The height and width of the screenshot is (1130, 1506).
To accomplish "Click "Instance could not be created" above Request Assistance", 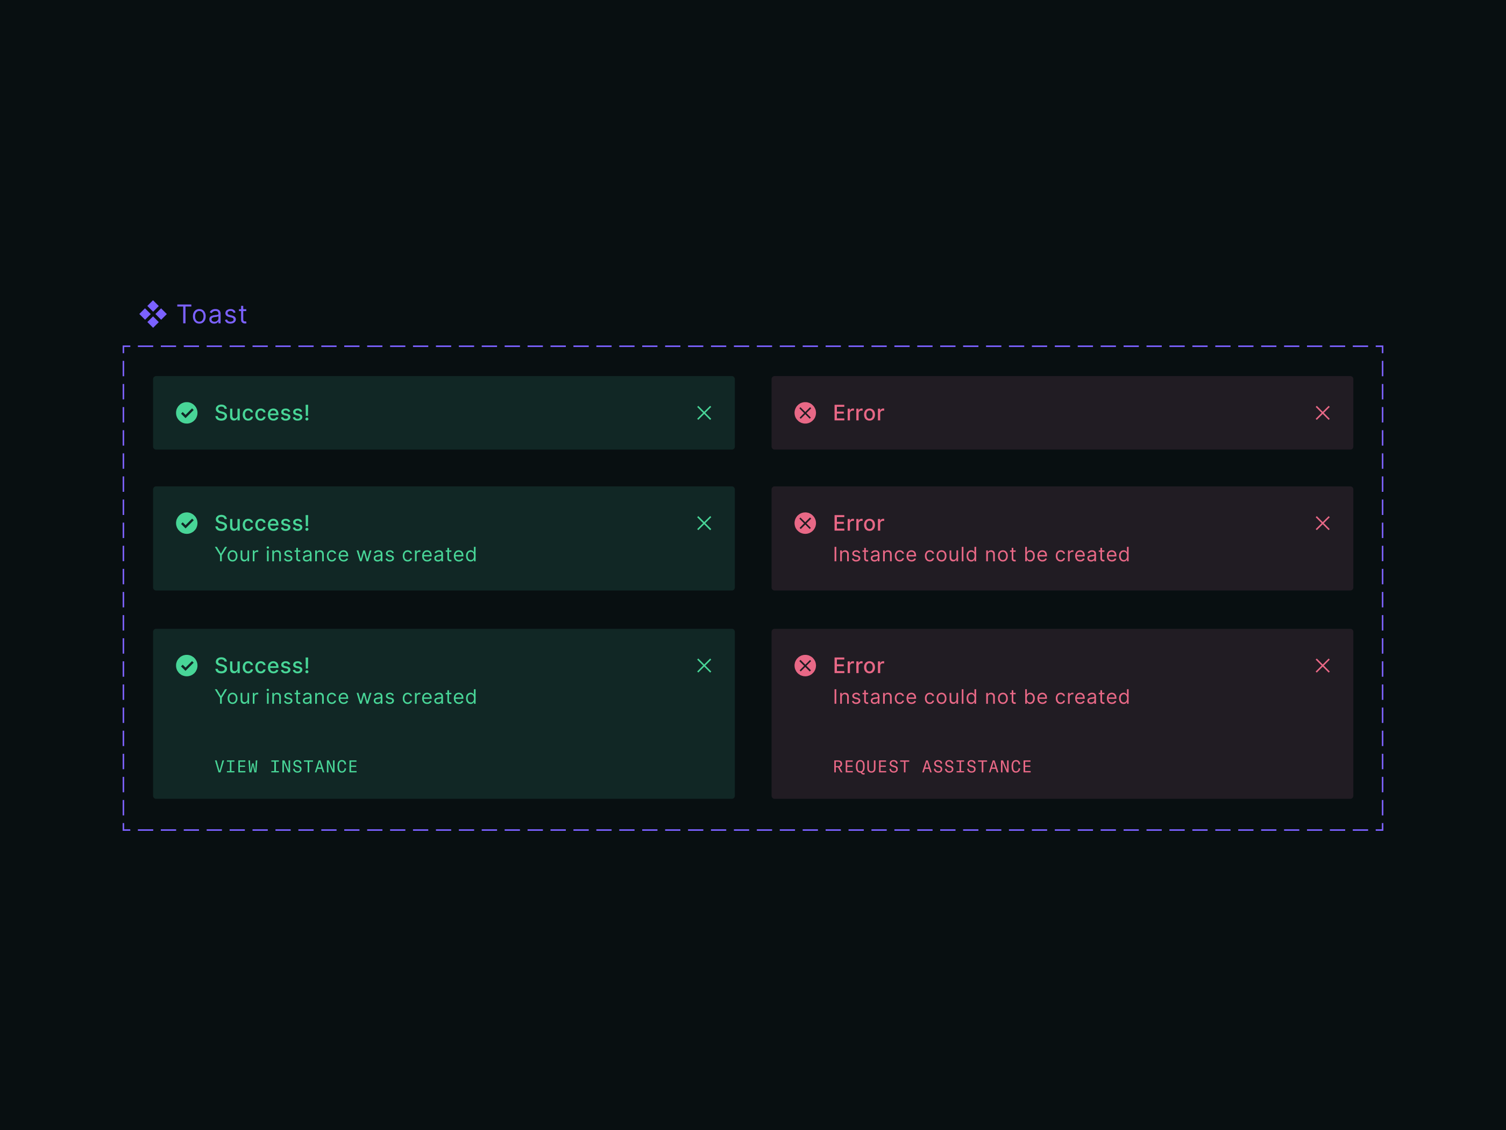I will pyautogui.click(x=981, y=697).
